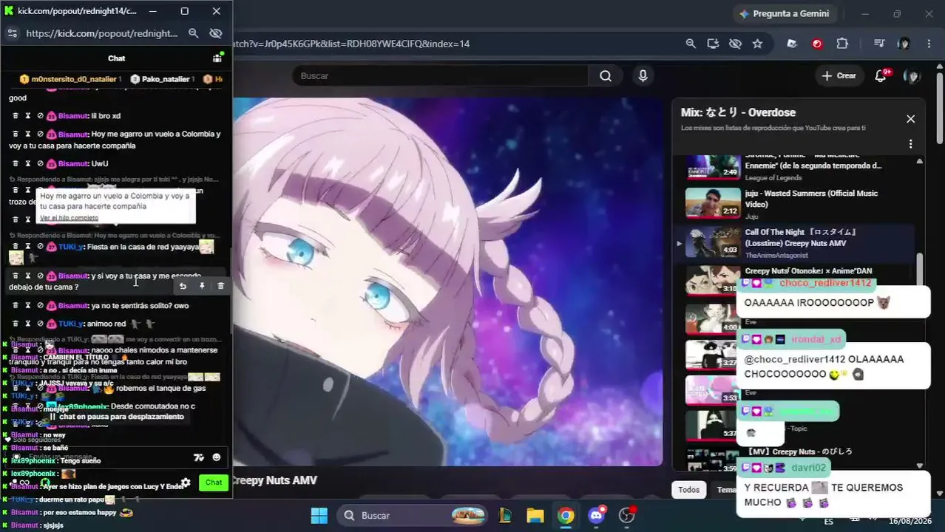Delete hovered message using trash icon at right
Image resolution: width=945 pixels, height=532 pixels.
[x=220, y=286]
